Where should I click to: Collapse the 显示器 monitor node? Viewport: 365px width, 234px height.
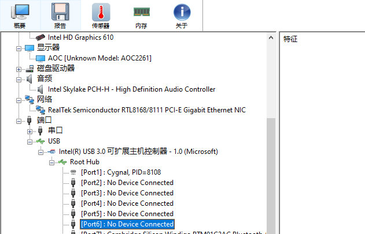click(x=19, y=48)
